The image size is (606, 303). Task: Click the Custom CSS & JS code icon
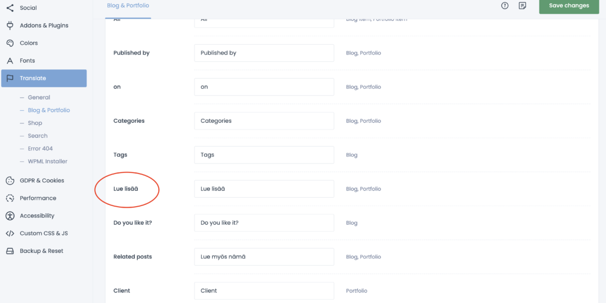tap(10, 234)
